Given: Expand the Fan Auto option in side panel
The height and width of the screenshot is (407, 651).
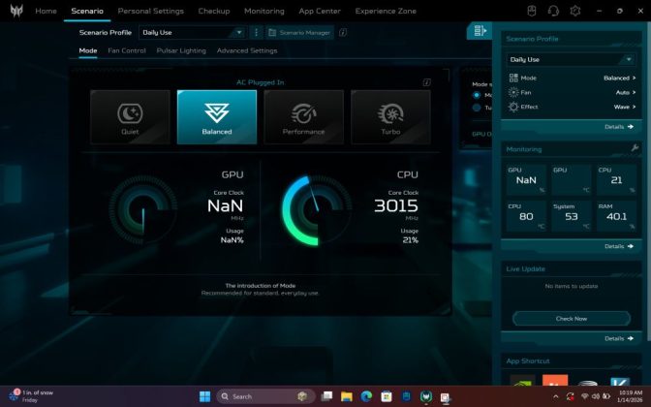Looking at the screenshot, I should [x=630, y=92].
